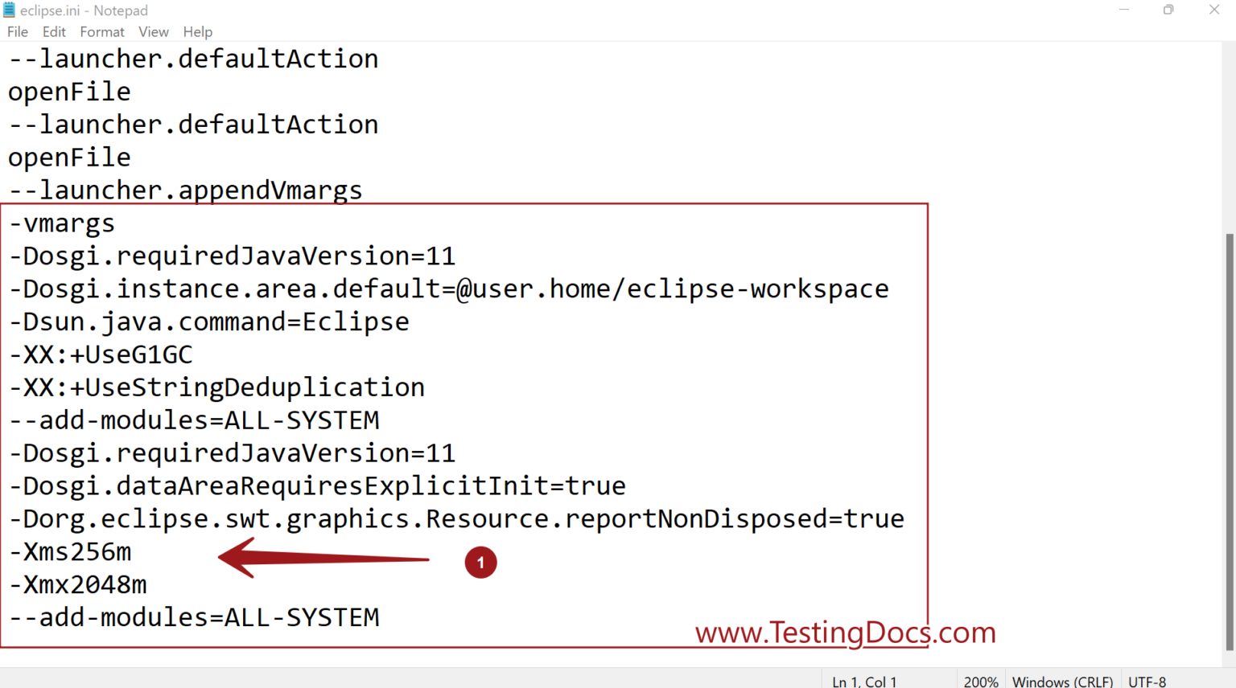Image resolution: width=1236 pixels, height=688 pixels.
Task: Open the Edit menu
Action: (54, 31)
